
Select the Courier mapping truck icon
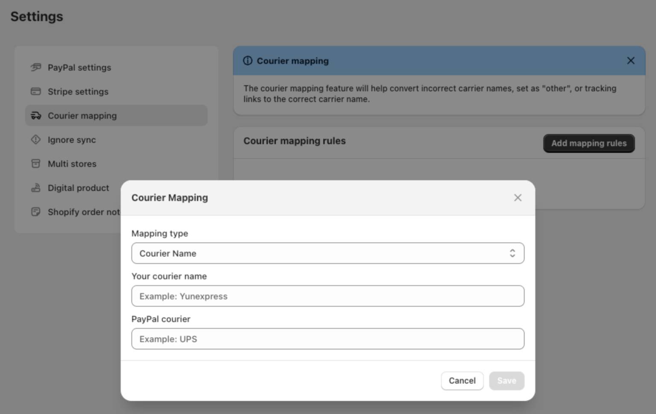pos(36,115)
